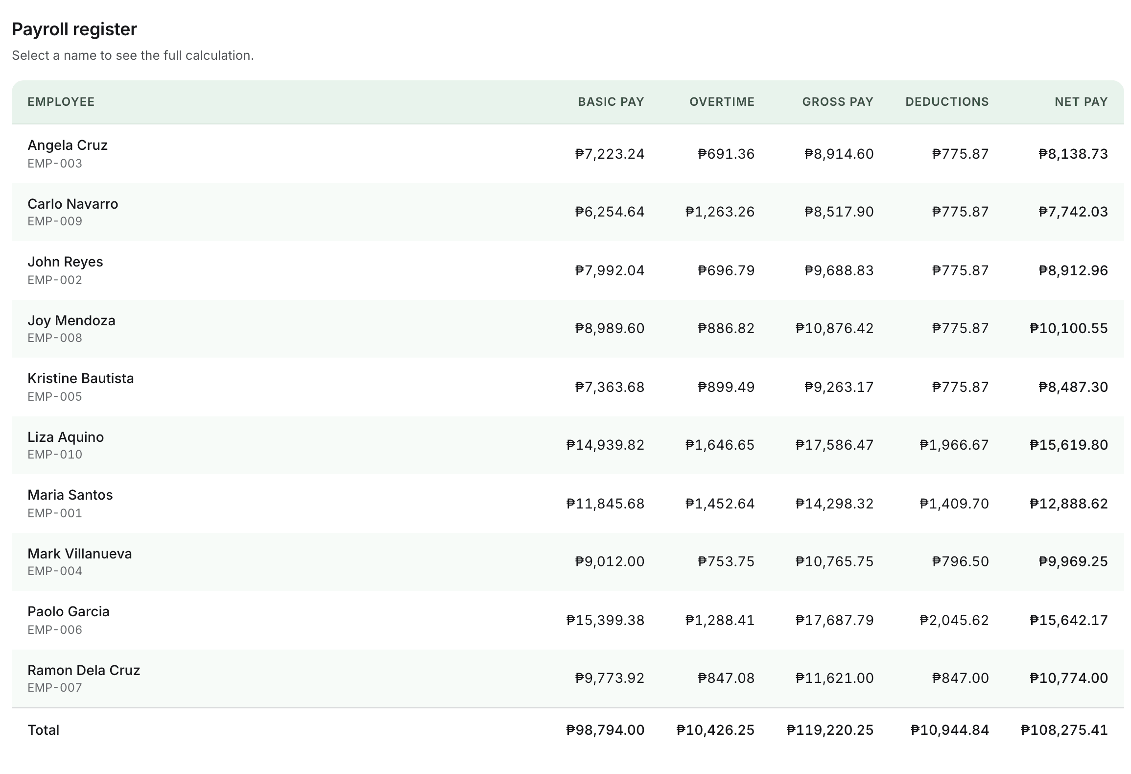Click Maria Santos's net pay ₱12,888.62

(1069, 504)
